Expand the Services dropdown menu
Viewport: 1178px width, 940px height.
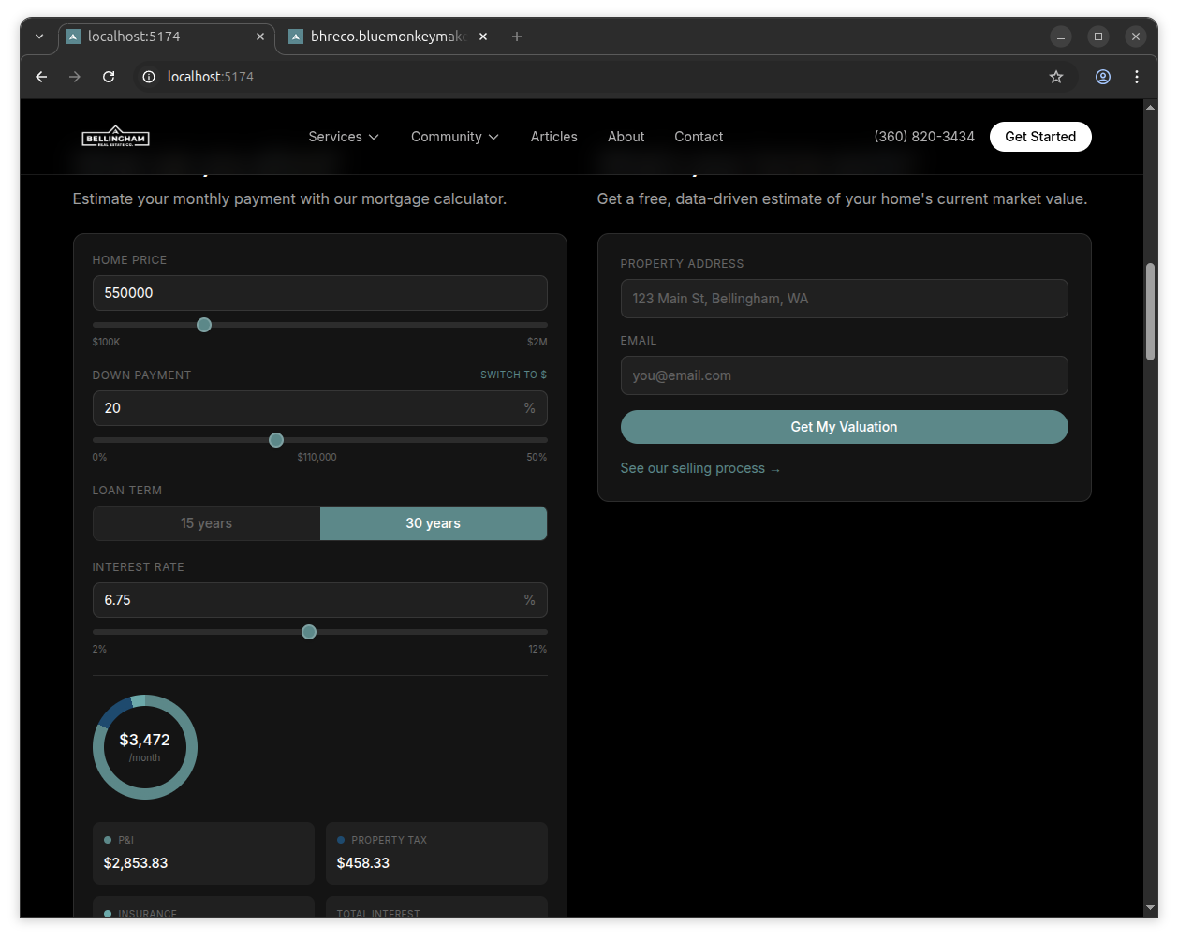coord(344,137)
